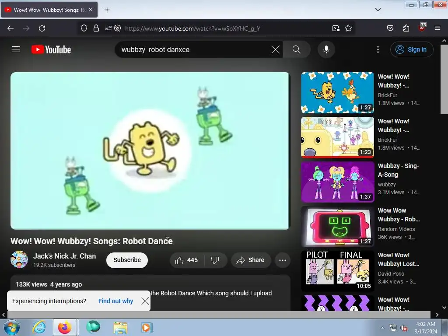This screenshot has height=336, width=448.
Task: Open Firefox extensions puzzle icon
Action: pos(406,28)
